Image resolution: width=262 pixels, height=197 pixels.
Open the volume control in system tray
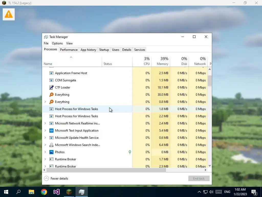coord(211,192)
